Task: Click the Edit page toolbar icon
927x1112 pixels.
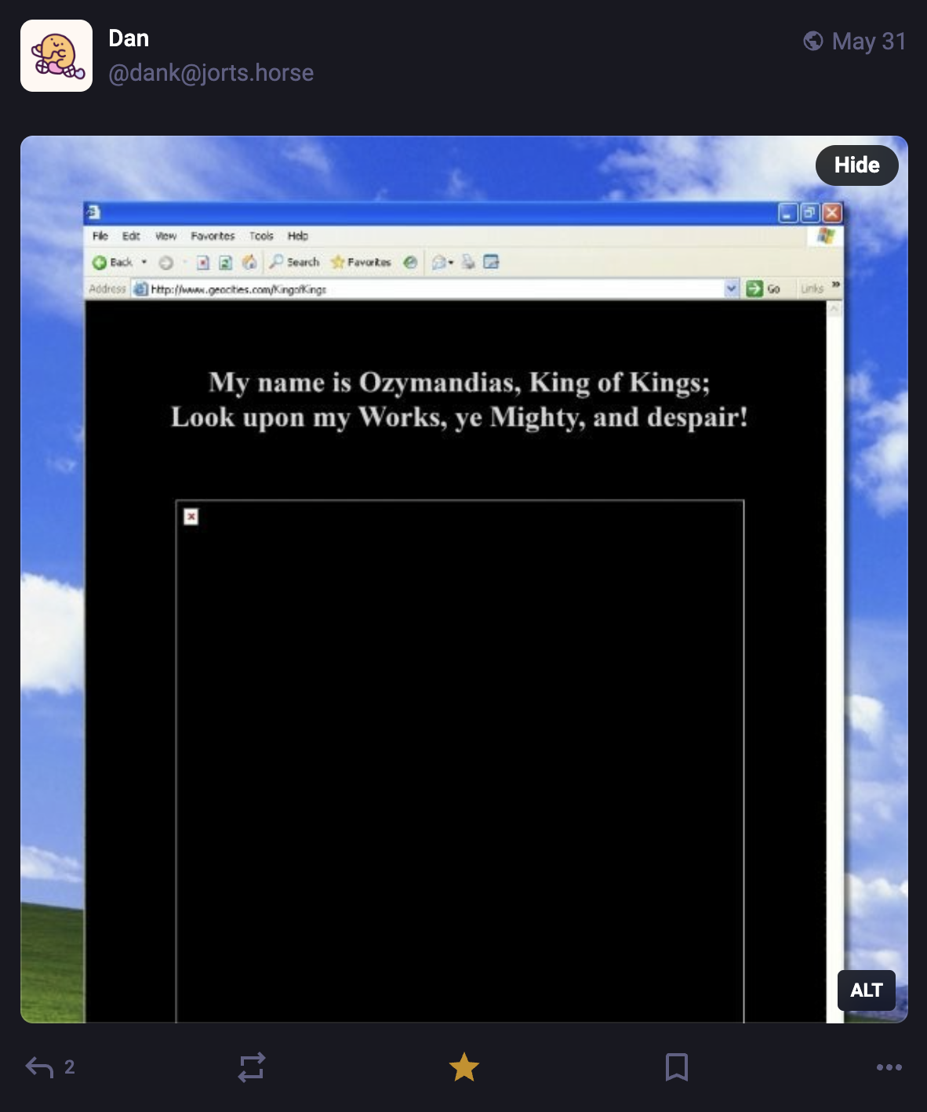Action: tap(491, 262)
